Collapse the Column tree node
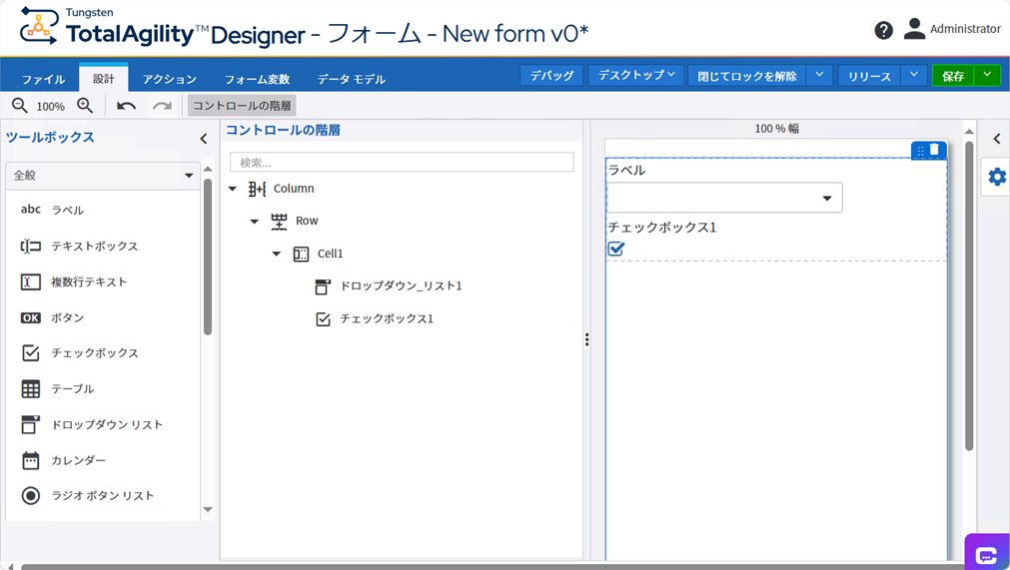This screenshot has width=1010, height=570. 233,189
